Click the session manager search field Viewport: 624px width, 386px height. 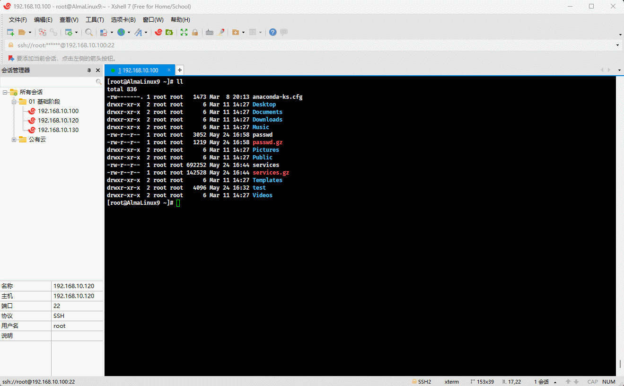(x=47, y=82)
